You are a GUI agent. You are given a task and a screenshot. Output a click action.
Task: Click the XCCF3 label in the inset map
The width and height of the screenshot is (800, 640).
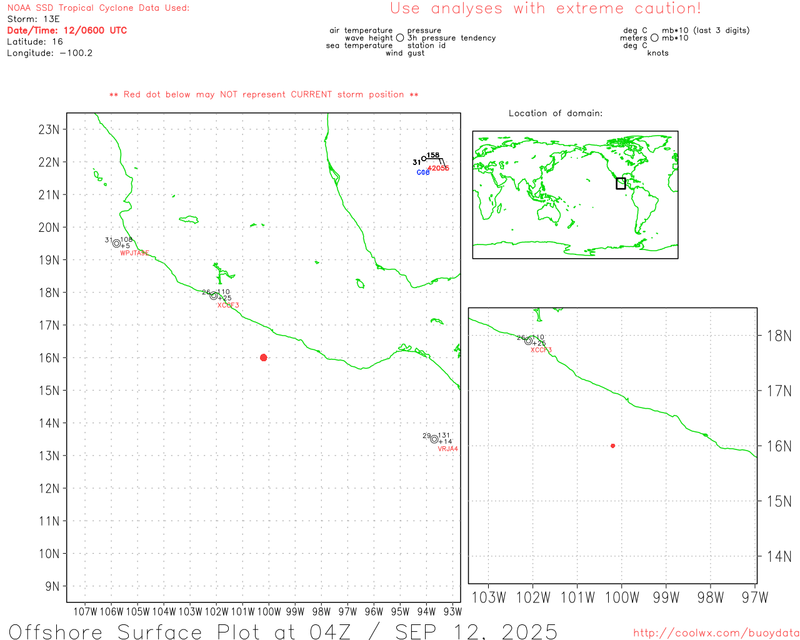(x=541, y=350)
